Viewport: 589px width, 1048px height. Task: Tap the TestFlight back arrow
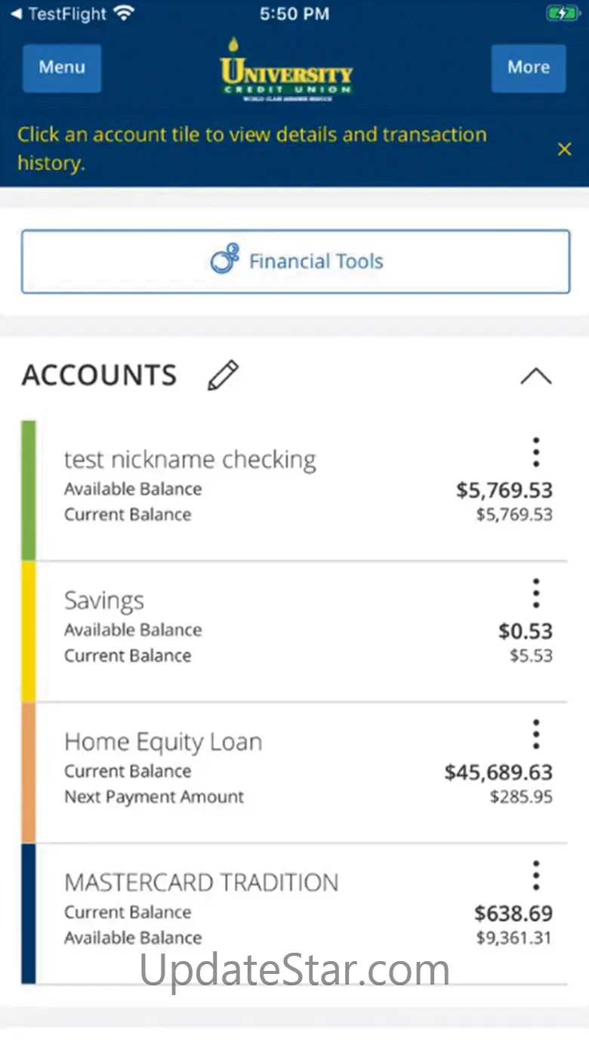point(16,14)
